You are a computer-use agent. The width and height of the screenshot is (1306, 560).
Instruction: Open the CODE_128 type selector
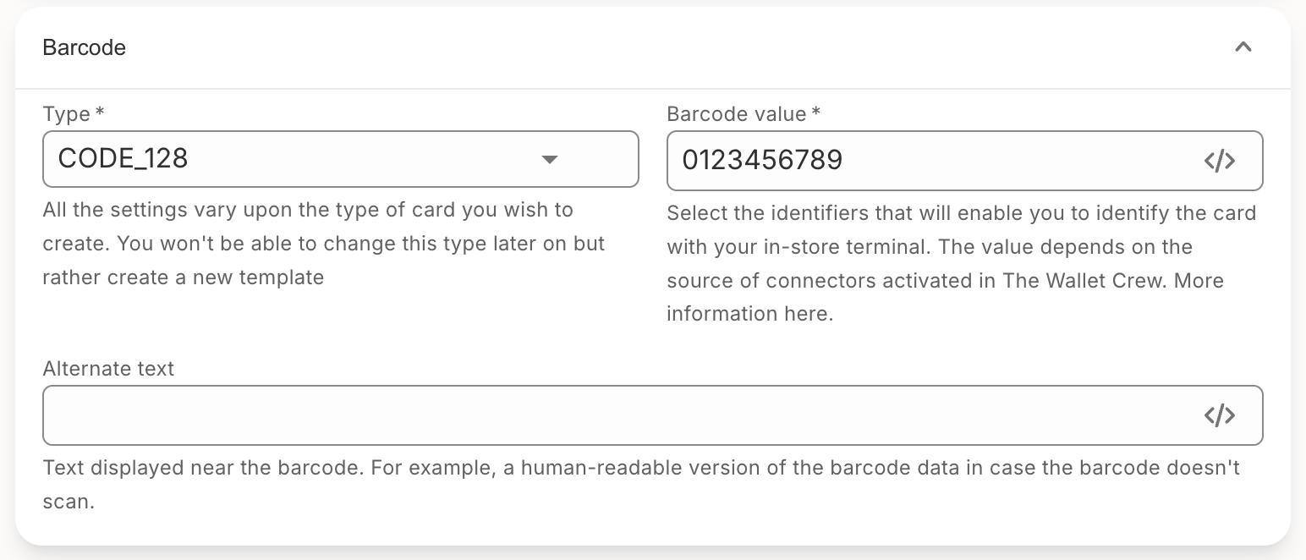pos(338,159)
